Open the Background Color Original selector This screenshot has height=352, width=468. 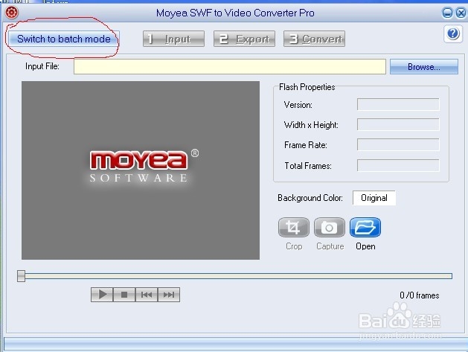pos(374,198)
